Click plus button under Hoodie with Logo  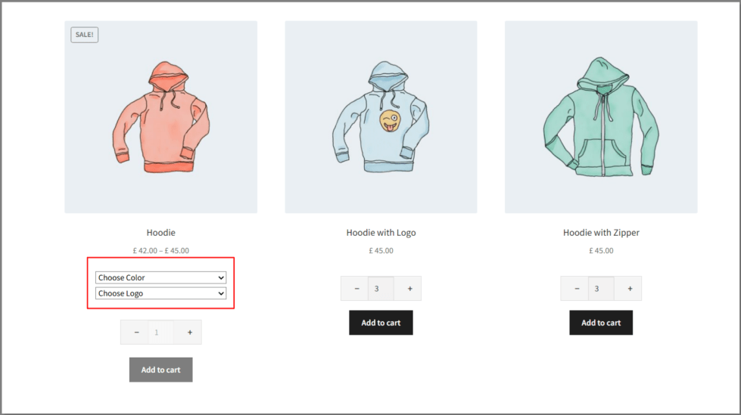pos(409,289)
